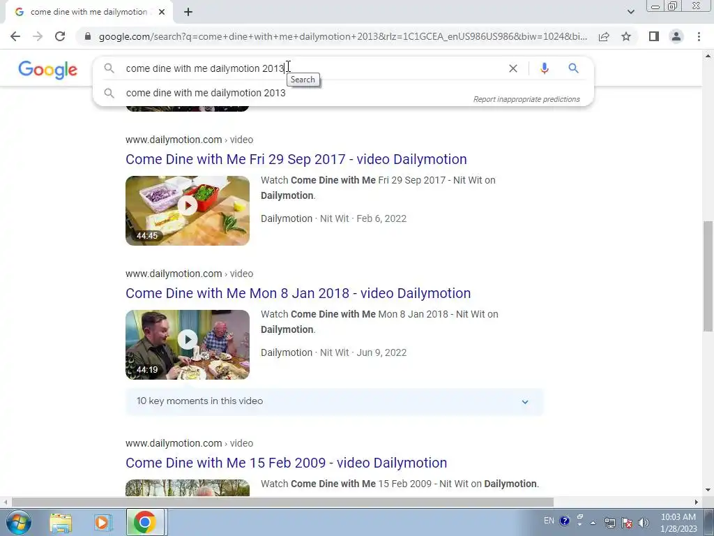Open the Action Center flag icon

627,523
